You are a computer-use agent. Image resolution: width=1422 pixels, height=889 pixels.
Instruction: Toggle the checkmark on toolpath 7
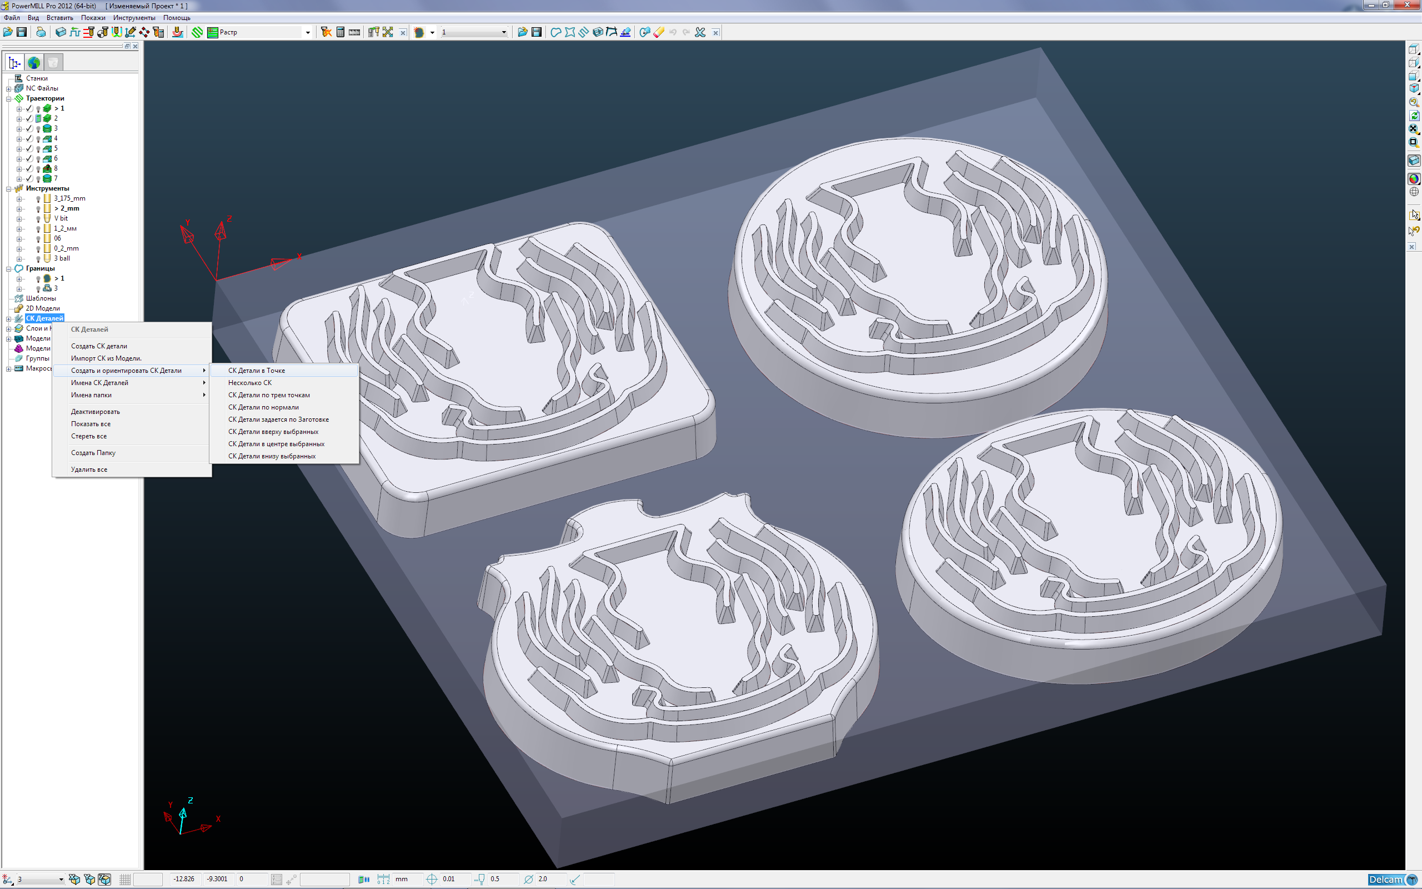tap(29, 178)
